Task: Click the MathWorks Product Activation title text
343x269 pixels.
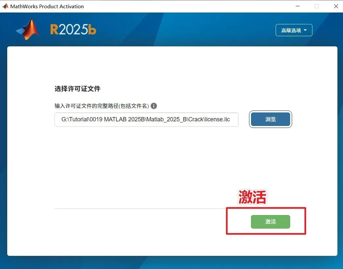Action: pos(47,6)
